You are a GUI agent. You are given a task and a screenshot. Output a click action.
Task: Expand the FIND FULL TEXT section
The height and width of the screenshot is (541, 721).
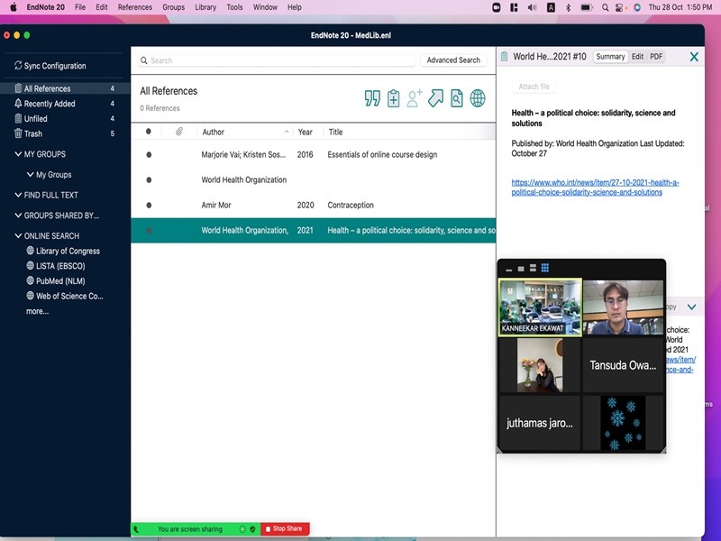[18, 195]
